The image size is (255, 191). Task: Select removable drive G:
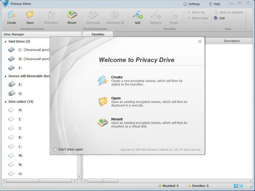pyautogui.click(x=15, y=93)
